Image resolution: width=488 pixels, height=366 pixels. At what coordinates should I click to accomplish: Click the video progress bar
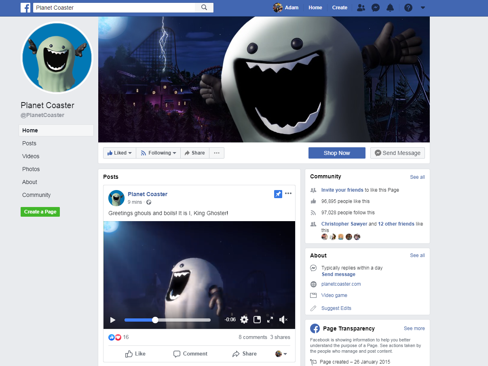pyautogui.click(x=167, y=320)
